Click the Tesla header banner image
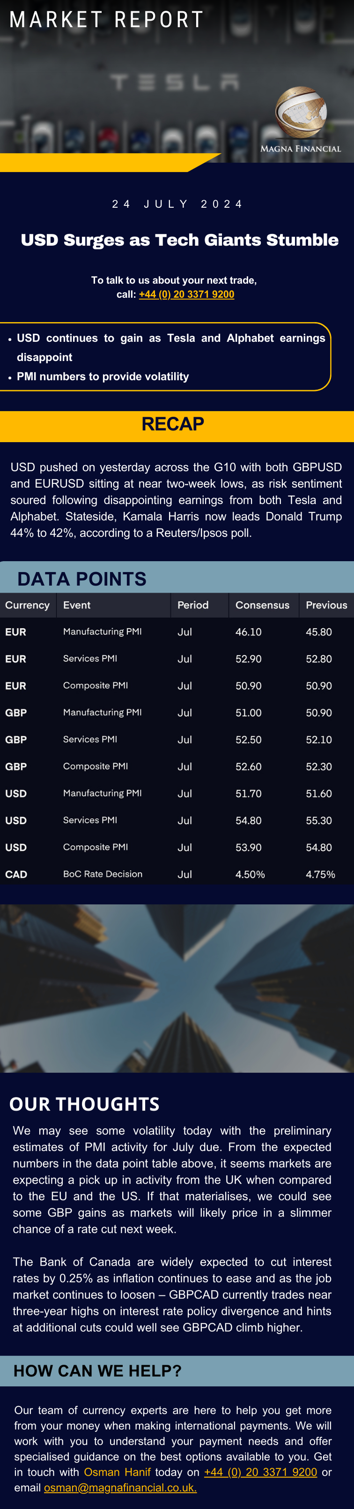354x1509 pixels. [177, 82]
